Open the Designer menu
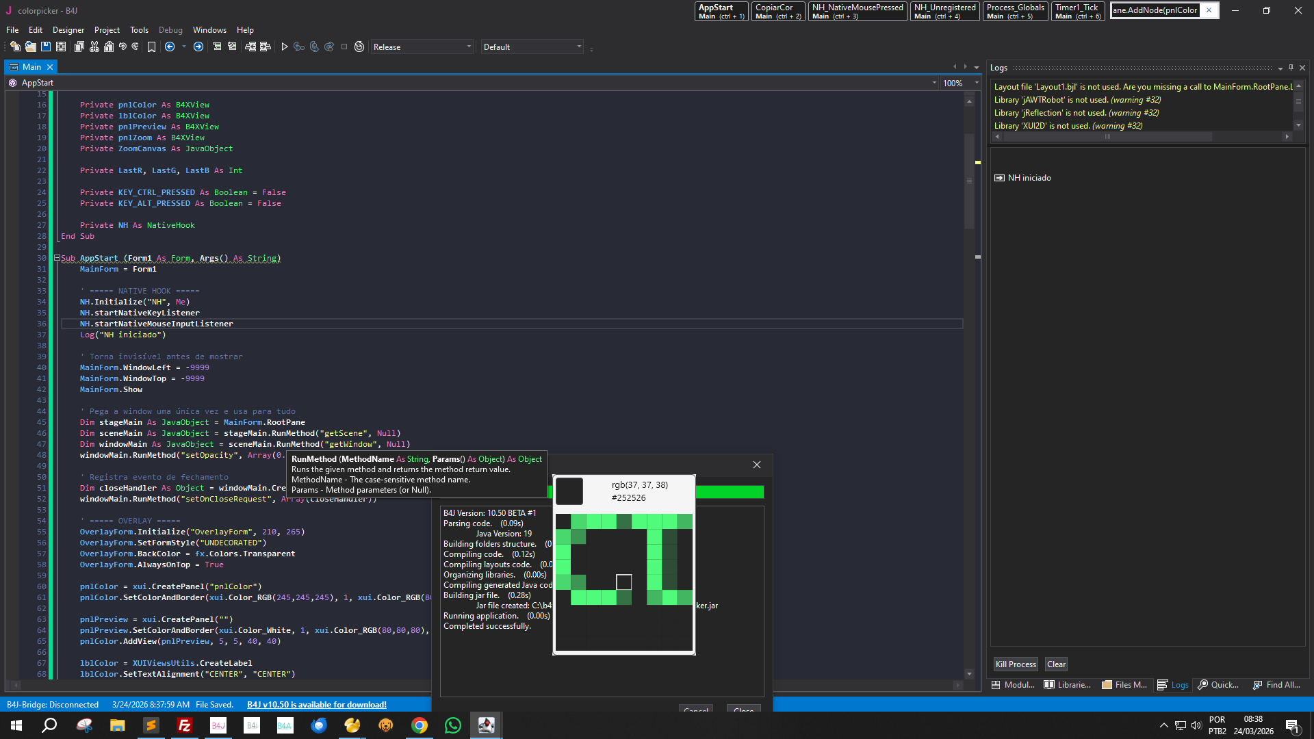This screenshot has height=739, width=1314. point(68,30)
